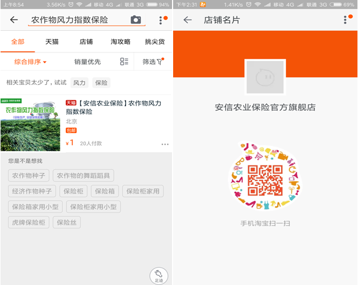Open the camera image search

pos(136,20)
